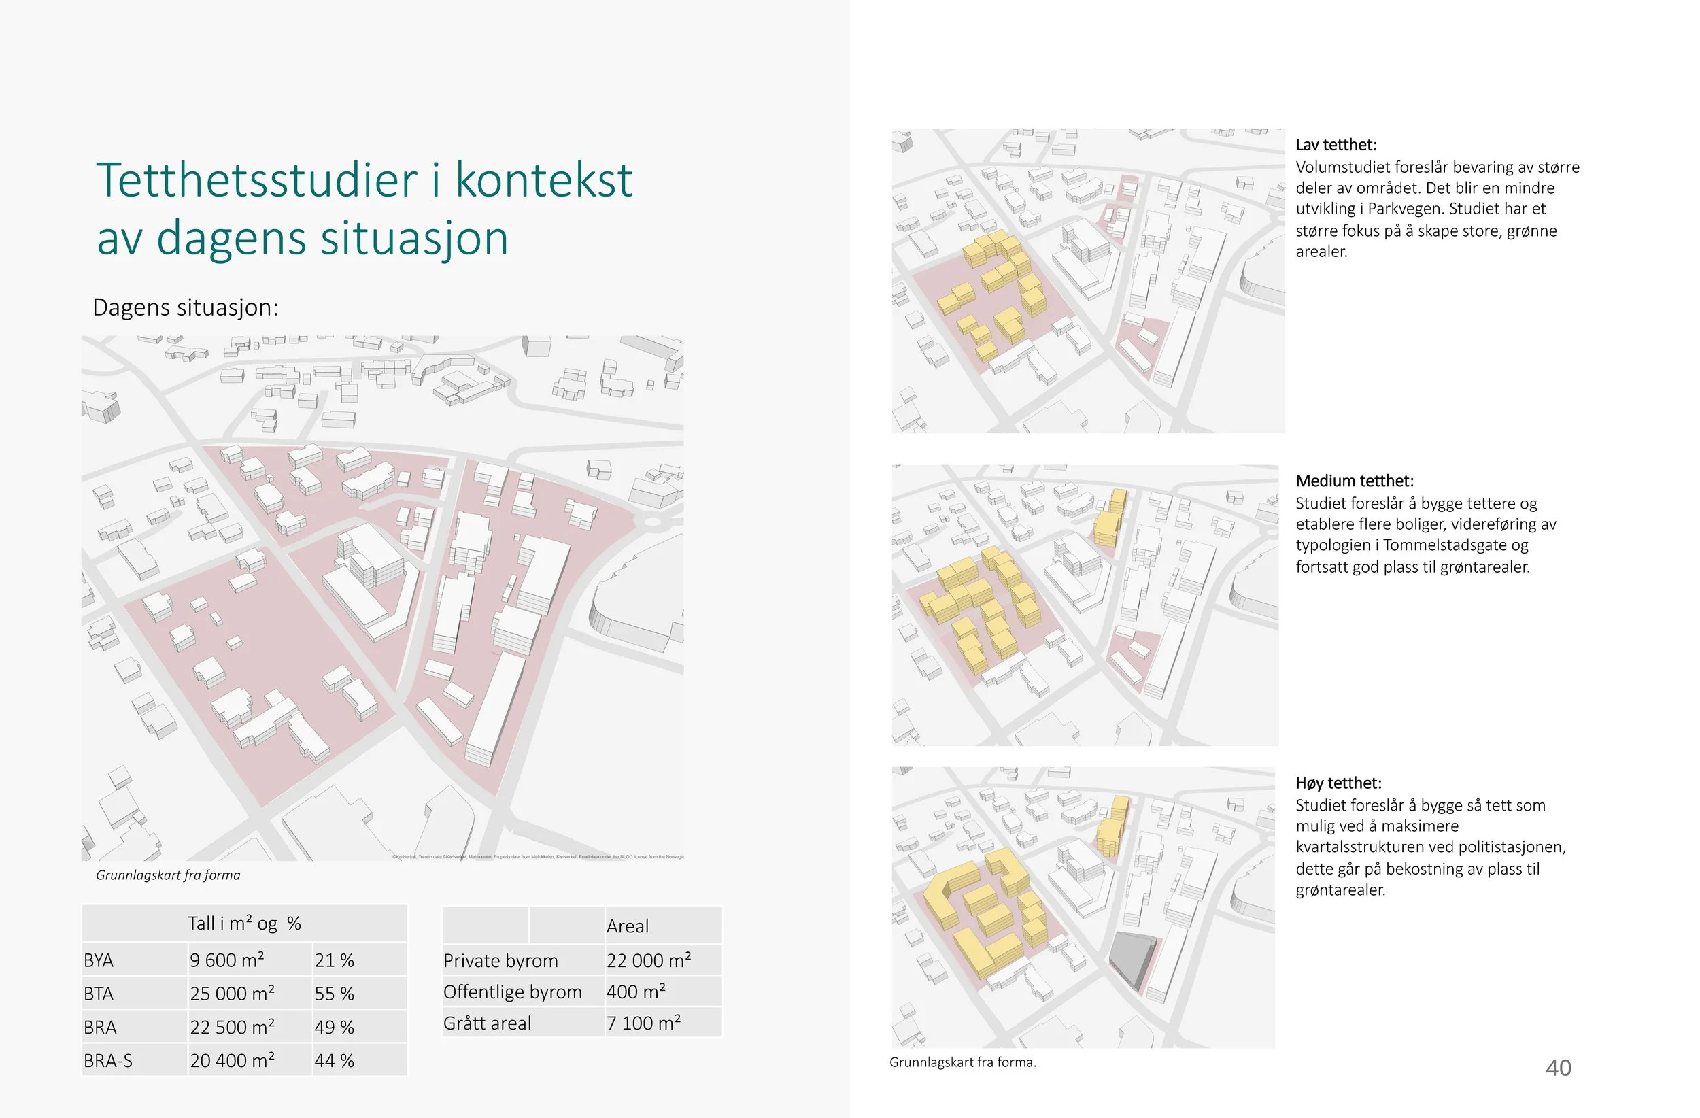Click the title 'Tetthetsstudier i kontekst'
This screenshot has height=1118, width=1700.
click(x=364, y=180)
